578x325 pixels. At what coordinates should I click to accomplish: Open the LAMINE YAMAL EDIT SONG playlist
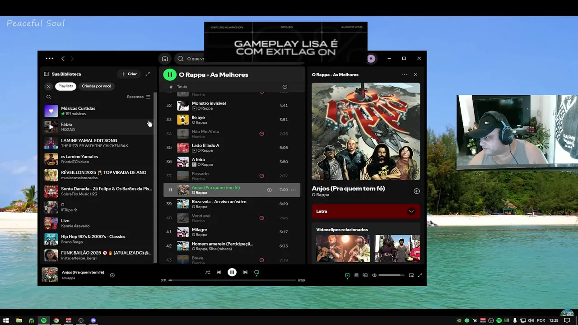pos(98,143)
